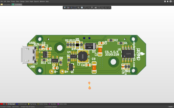Open the Snap Options magnet icon
This screenshot has height=108, width=174.
[68, 7]
